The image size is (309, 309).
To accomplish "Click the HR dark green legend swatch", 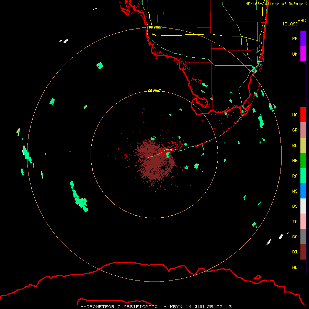I will 303,161.
